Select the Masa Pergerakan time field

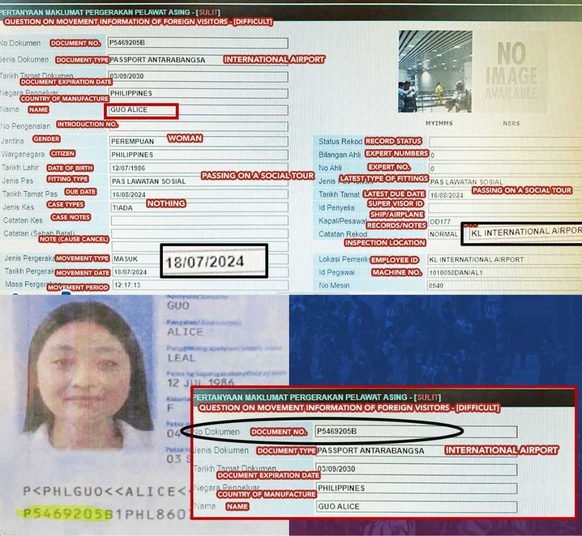coord(198,285)
